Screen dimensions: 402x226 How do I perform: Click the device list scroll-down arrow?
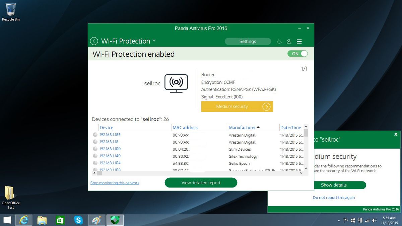pos(306,168)
